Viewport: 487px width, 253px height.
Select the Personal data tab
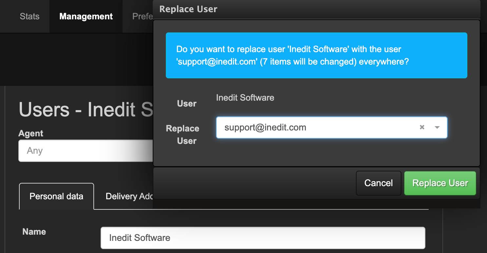click(56, 196)
